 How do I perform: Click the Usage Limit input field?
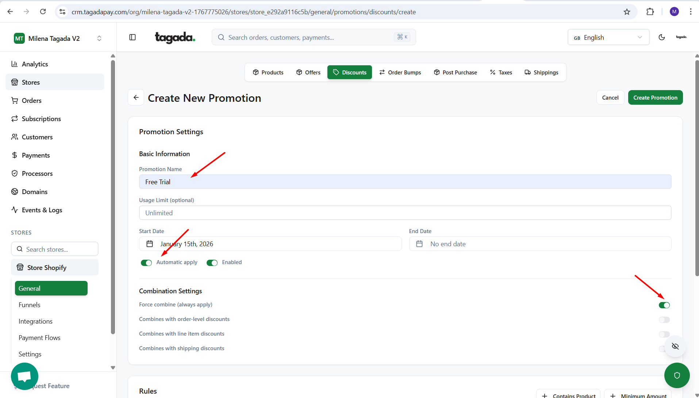tap(405, 213)
